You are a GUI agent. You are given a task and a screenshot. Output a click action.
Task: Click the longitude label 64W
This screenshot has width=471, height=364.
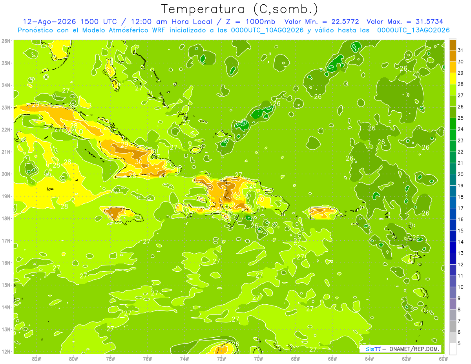369,359
